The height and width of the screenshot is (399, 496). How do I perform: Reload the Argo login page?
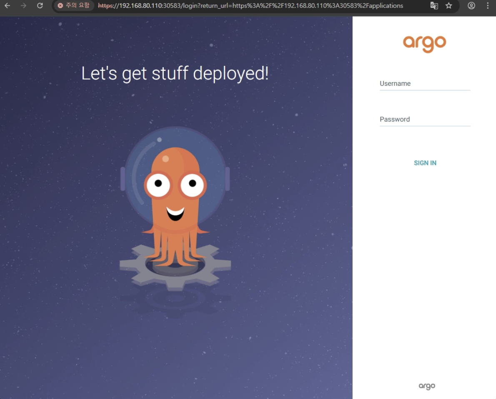tap(40, 6)
